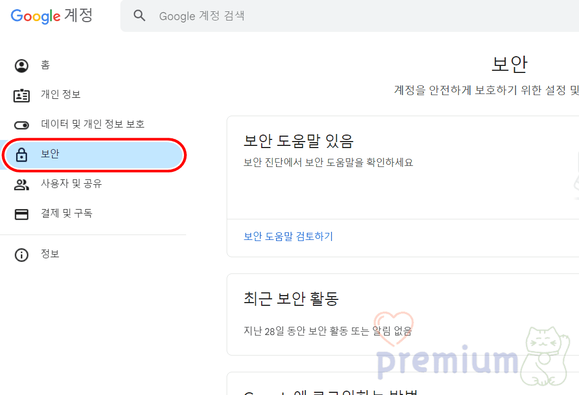Click the 데이터 및 개인 정보 보호 toggle icon
The image size is (579, 395).
(22, 125)
